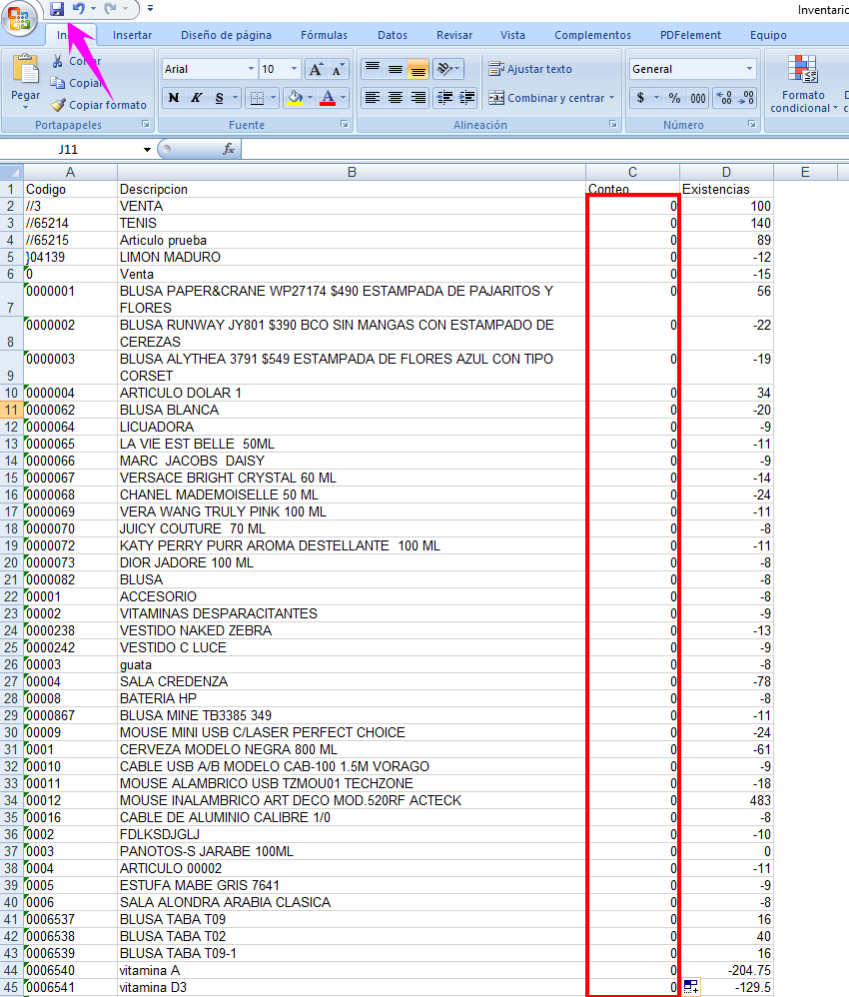Decrease the font size

[x=337, y=69]
